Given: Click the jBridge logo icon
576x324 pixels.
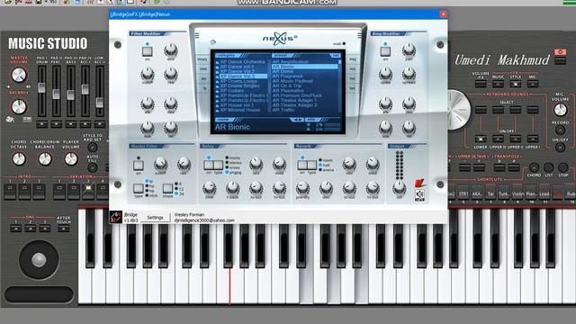Looking at the screenshot, I should point(116,217).
